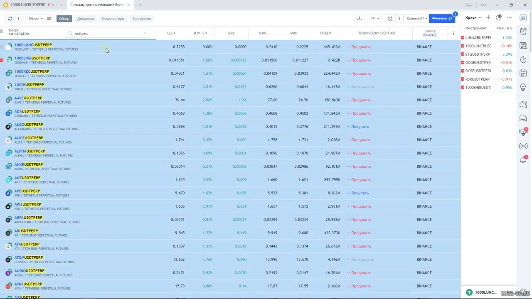Open the notifications bell sidebar icon
Screen dimensions: 532x299
523,160
